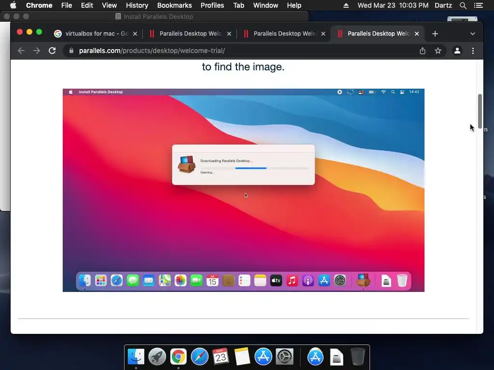Open Google Chrome from the Dock

coord(178,357)
